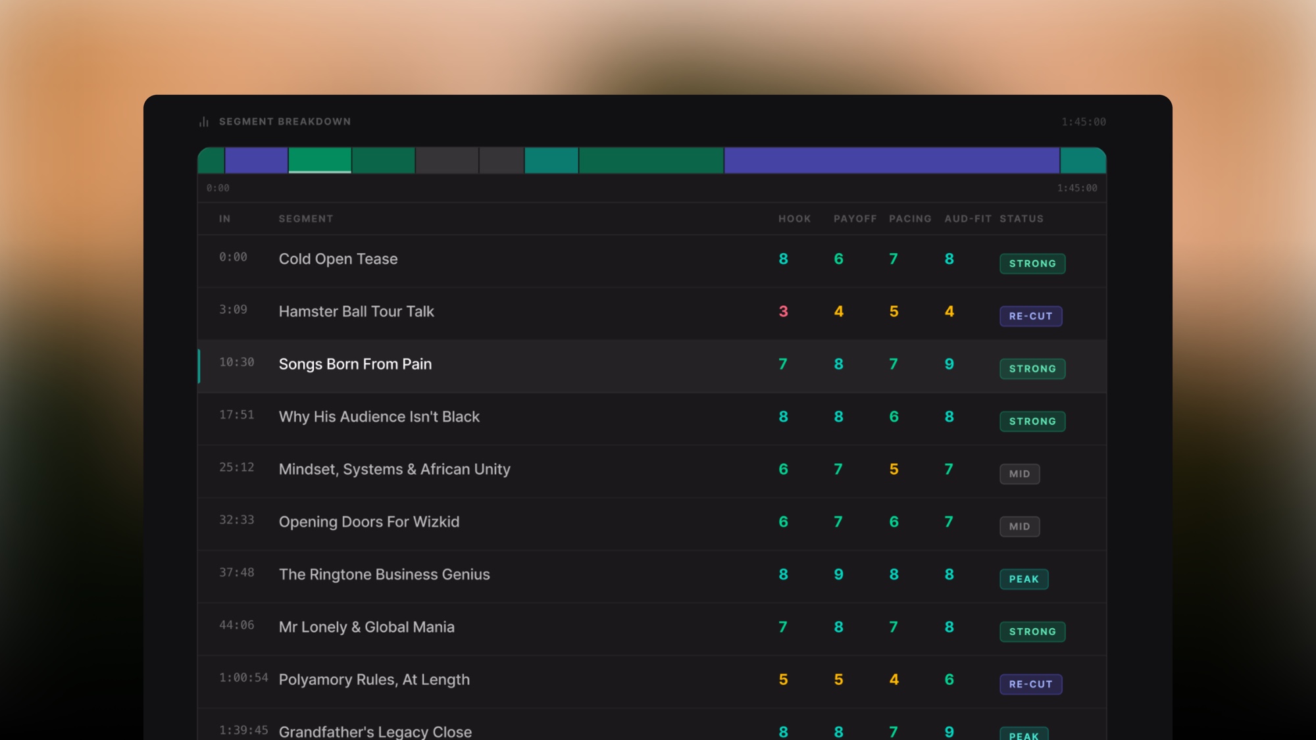Image resolution: width=1316 pixels, height=740 pixels.
Task: Open Polyamory Rules, At Length segment
Action: pos(374,679)
